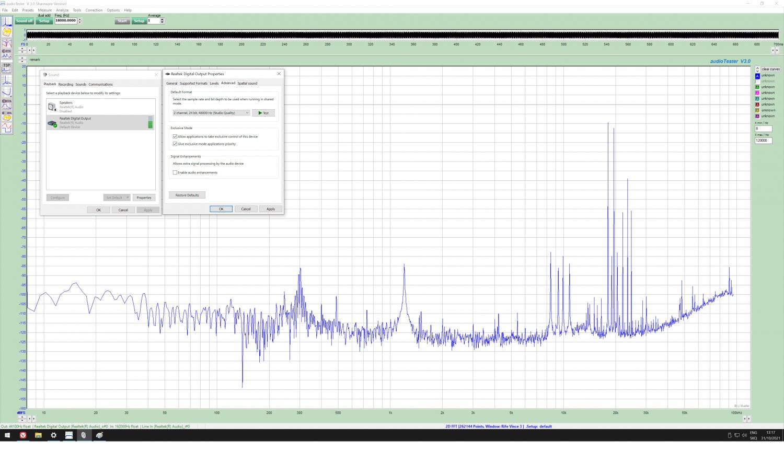Switch to the Sound panel taskbar icon

click(84, 435)
